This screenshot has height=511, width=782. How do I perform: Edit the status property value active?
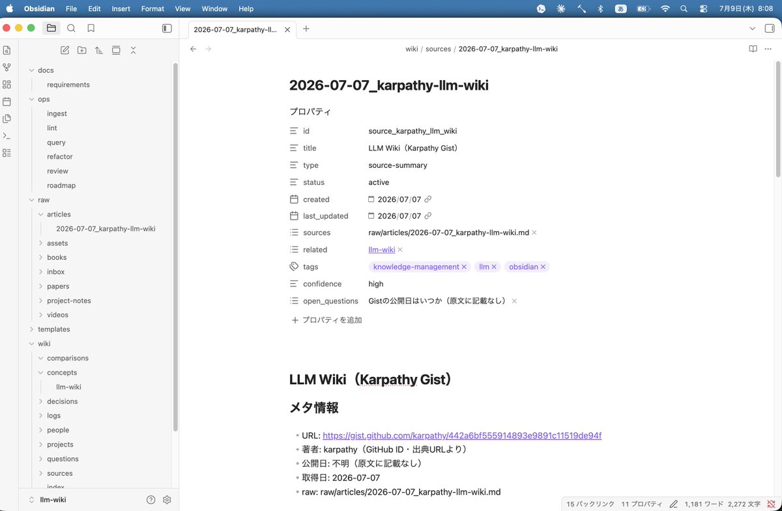[x=379, y=182]
